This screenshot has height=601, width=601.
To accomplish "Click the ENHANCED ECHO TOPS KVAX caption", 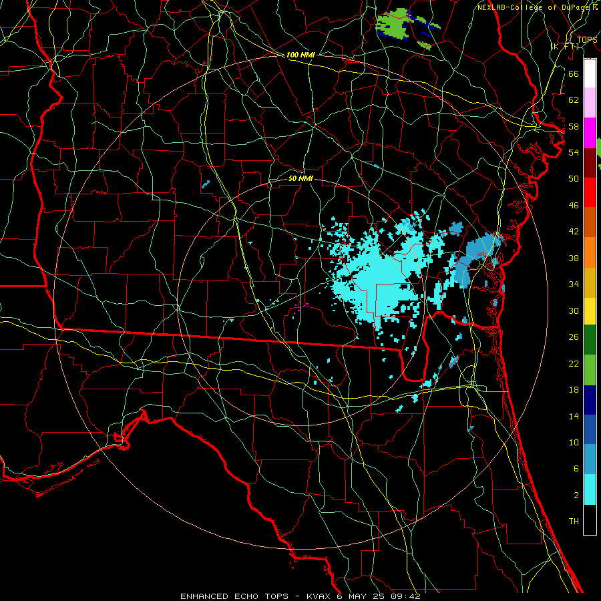I will (300, 596).
